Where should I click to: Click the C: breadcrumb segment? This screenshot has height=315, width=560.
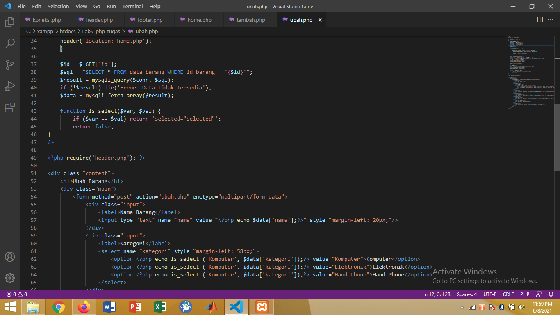(29, 31)
